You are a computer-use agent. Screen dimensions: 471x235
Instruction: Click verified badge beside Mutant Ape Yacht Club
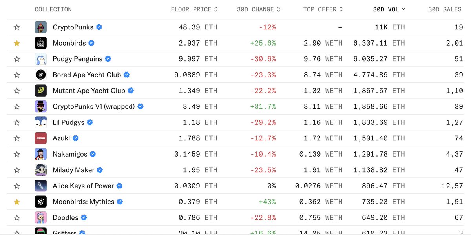pos(131,90)
